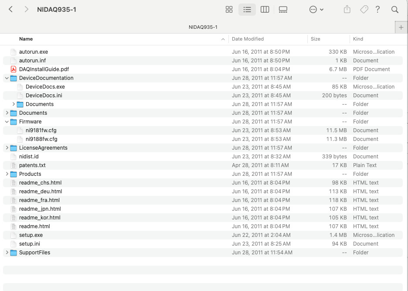Select the setup.exe file icon
Image resolution: width=408 pixels, height=291 pixels.
coord(14,235)
